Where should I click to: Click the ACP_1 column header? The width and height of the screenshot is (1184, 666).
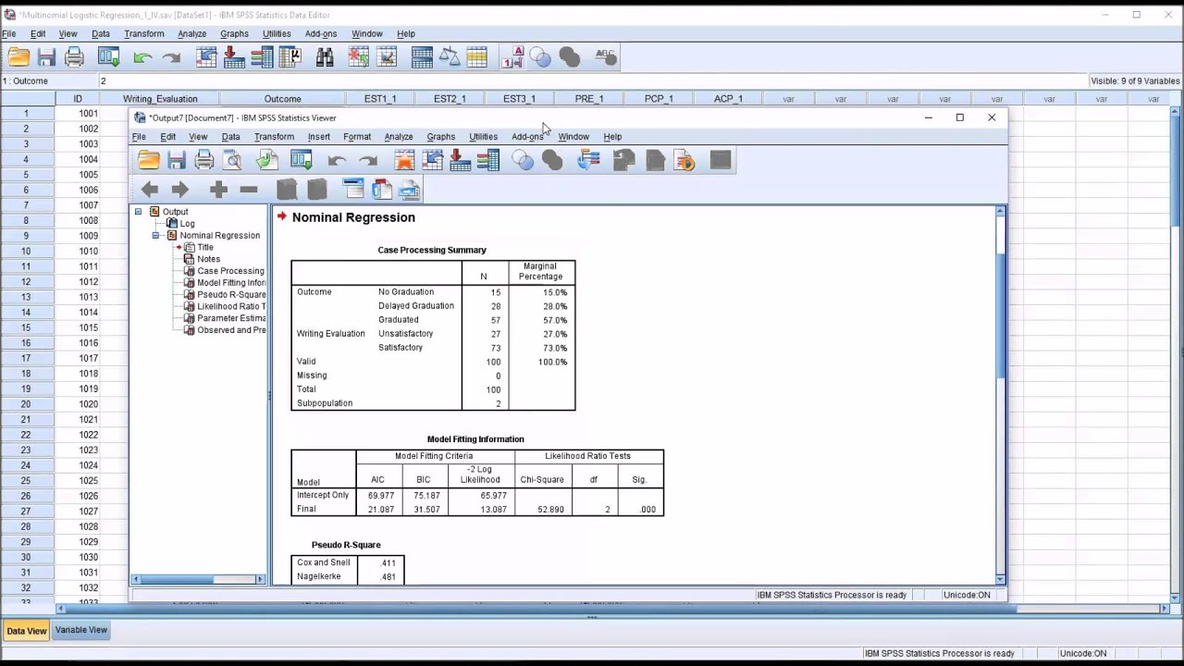(x=728, y=99)
